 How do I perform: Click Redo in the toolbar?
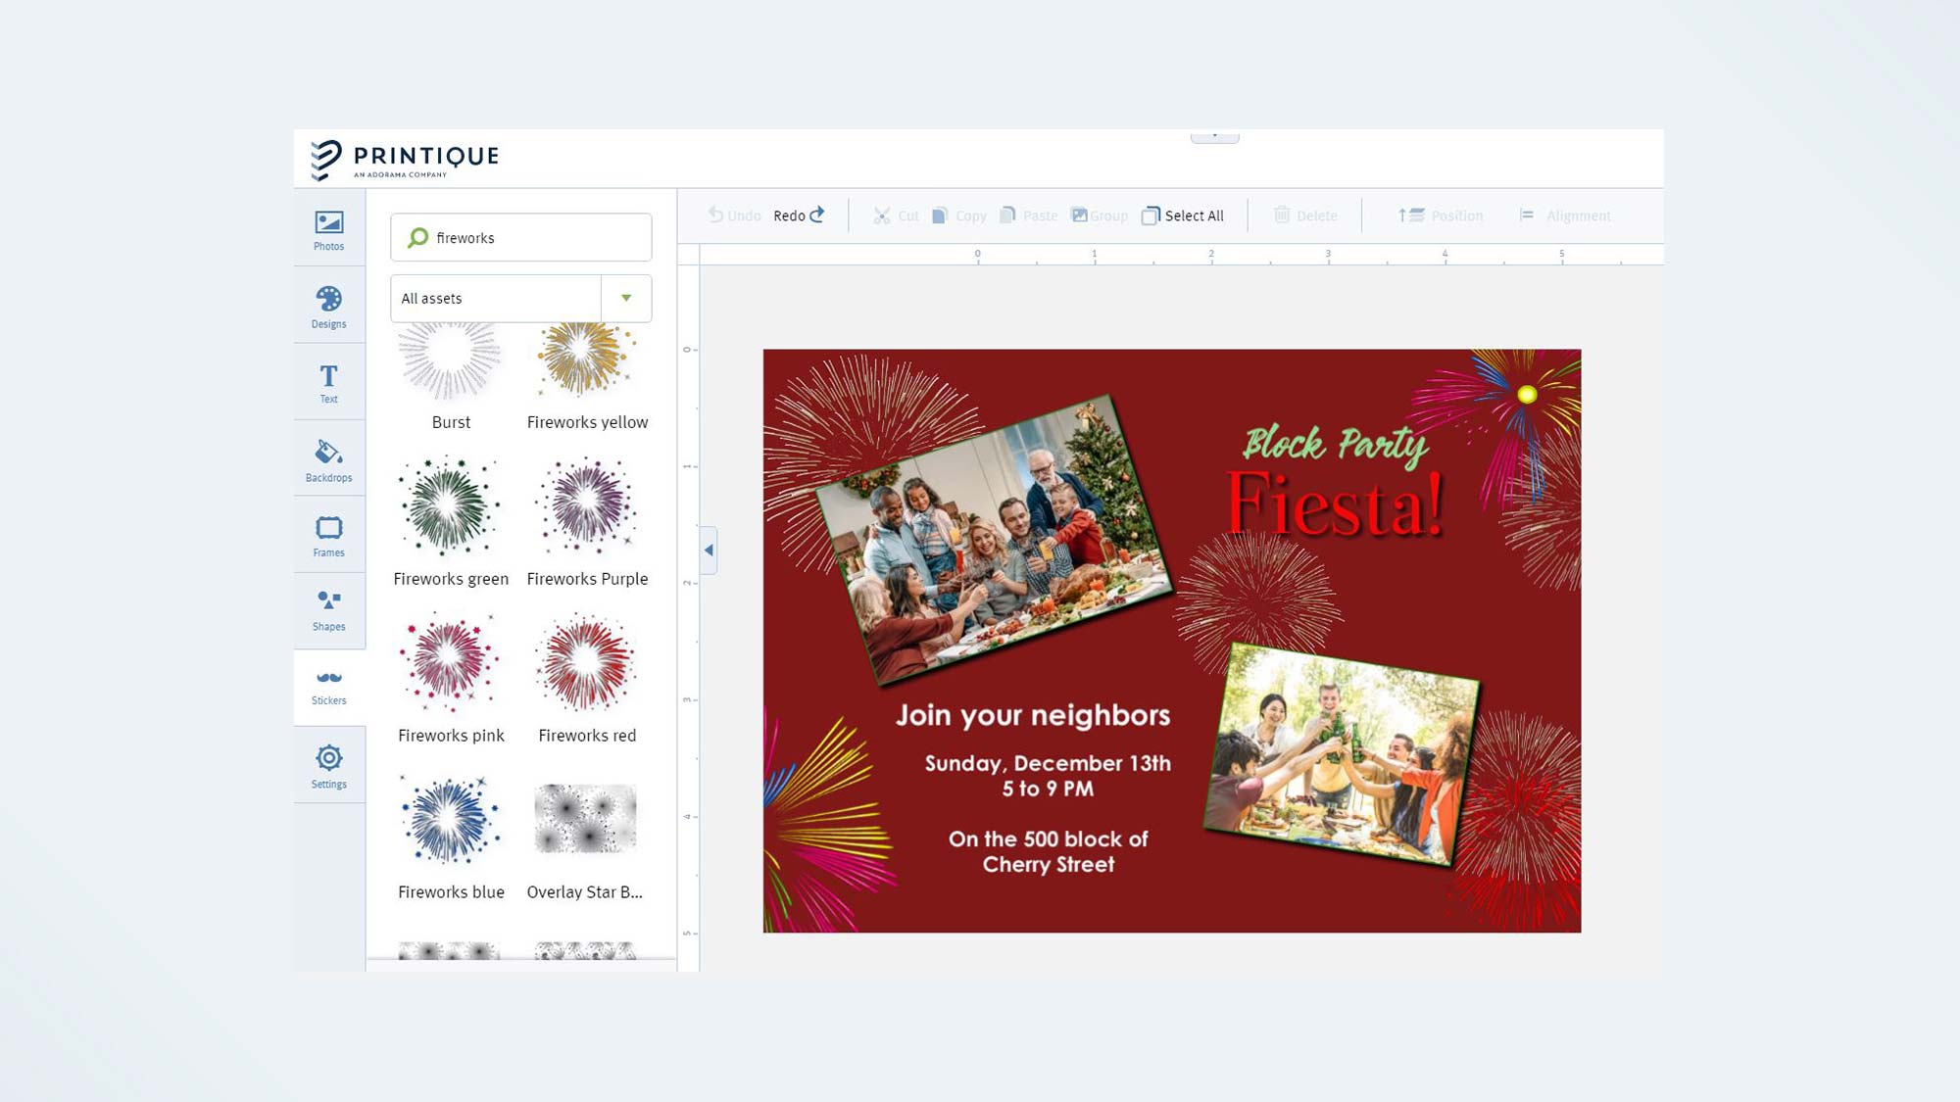(798, 216)
